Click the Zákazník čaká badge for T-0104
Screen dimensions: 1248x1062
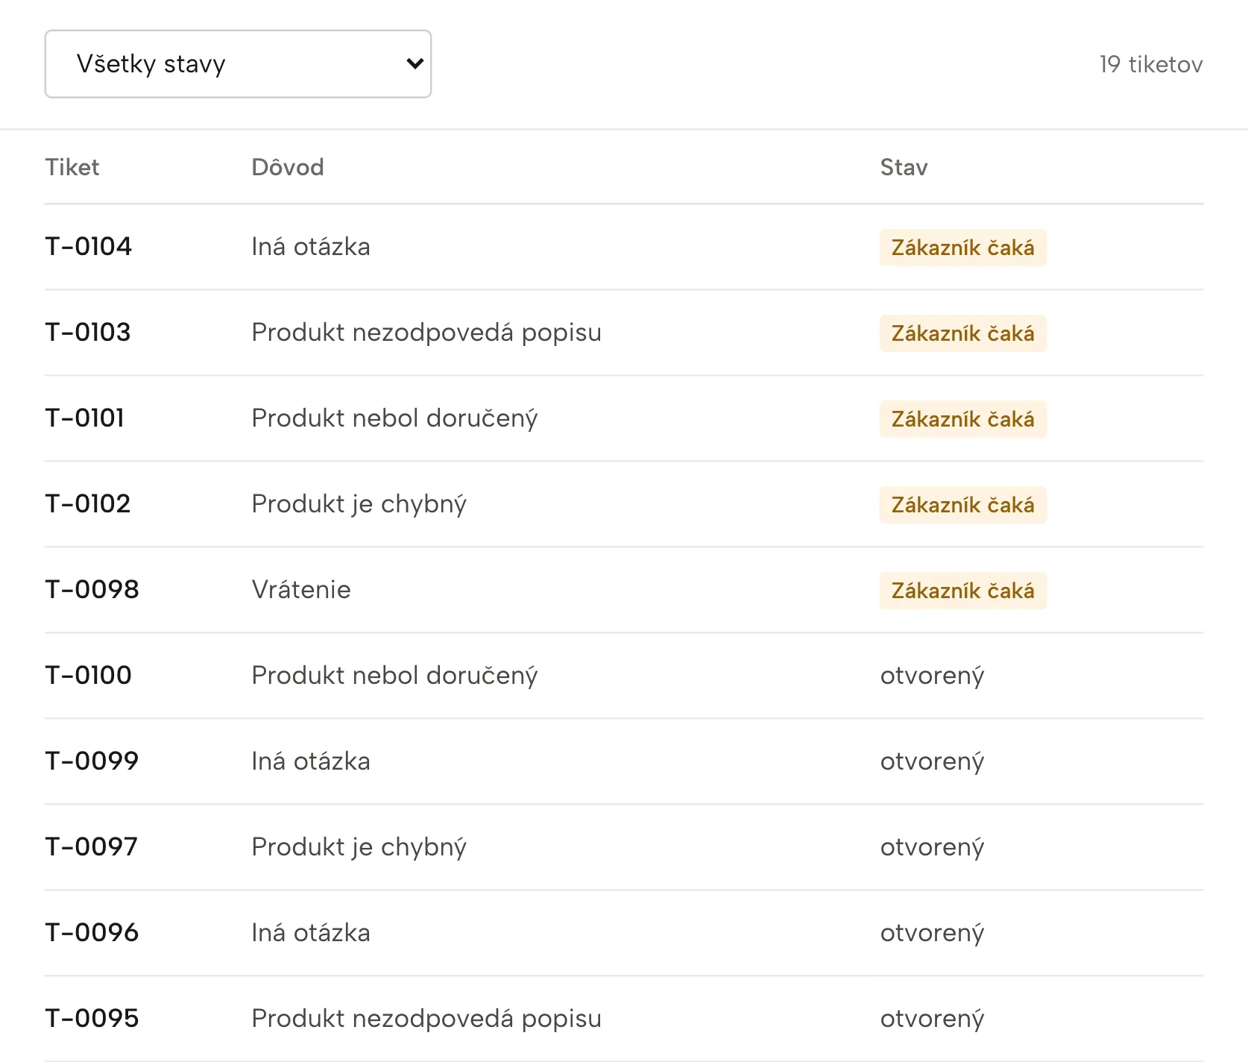pyautogui.click(x=962, y=248)
